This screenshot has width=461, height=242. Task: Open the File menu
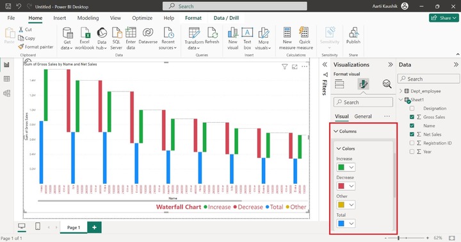pyautogui.click(x=11, y=18)
